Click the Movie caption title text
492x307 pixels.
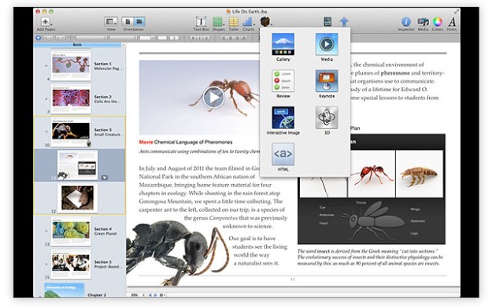point(186,142)
